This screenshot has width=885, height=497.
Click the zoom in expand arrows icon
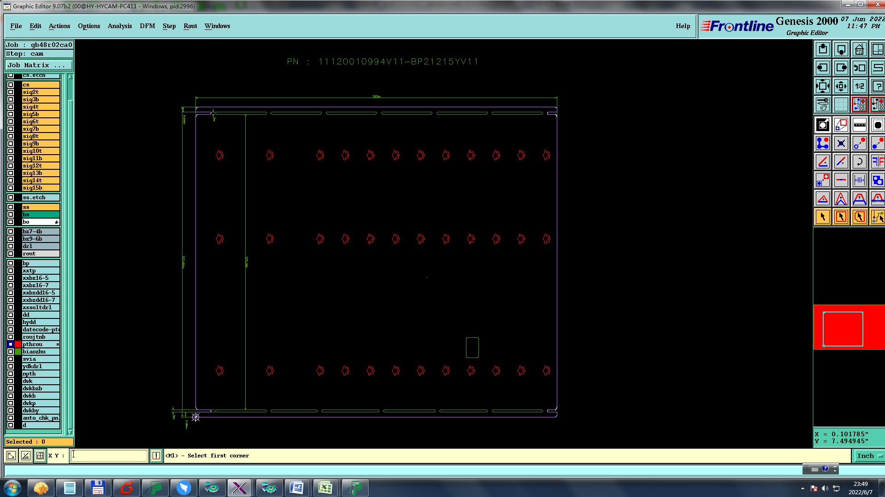click(x=823, y=86)
